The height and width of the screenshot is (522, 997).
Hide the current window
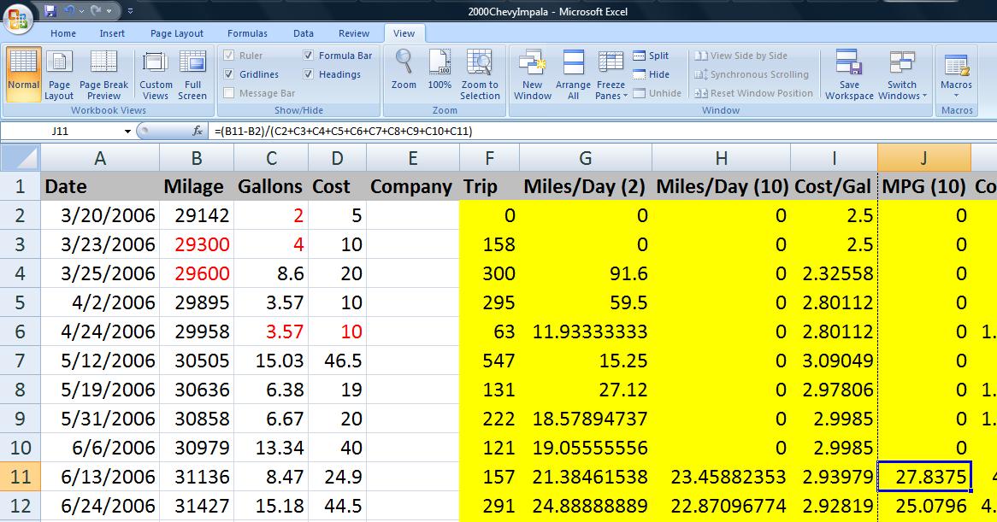tap(651, 74)
